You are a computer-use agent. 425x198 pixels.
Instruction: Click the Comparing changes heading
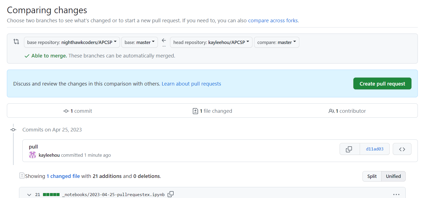(x=47, y=10)
